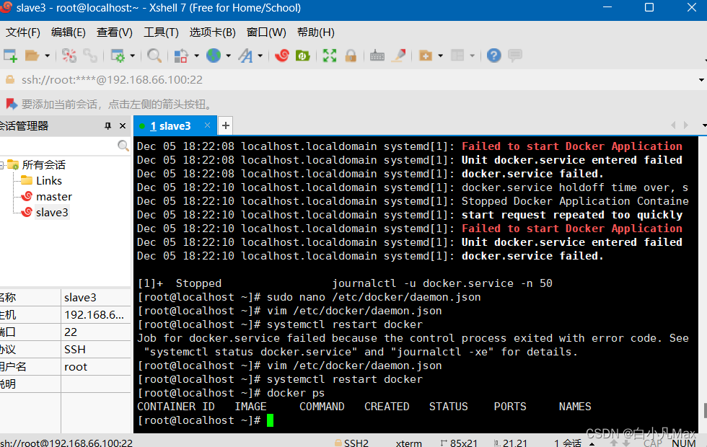The width and height of the screenshot is (707, 447).
Task: Click the SSH2 status bar entry
Action: coord(352,443)
